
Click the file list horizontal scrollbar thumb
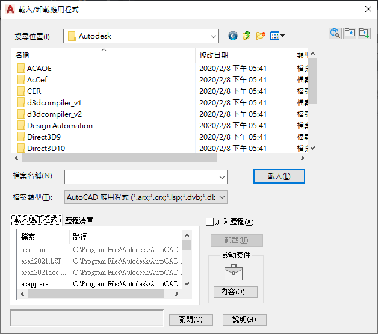pos(119,158)
